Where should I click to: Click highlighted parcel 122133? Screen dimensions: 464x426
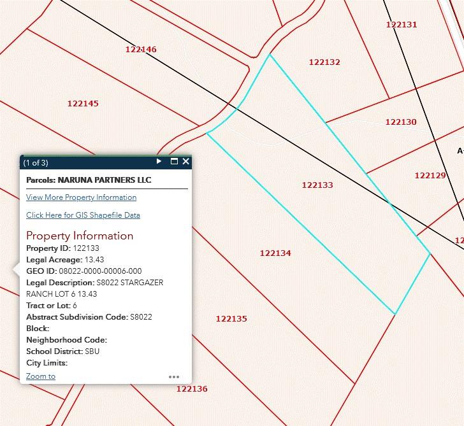(317, 185)
